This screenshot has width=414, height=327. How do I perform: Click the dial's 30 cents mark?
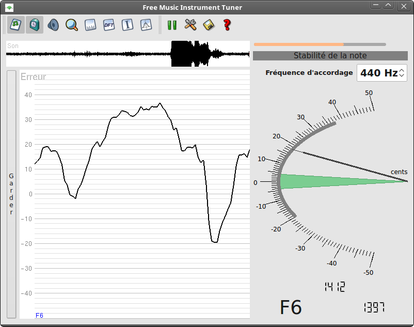click(301, 117)
